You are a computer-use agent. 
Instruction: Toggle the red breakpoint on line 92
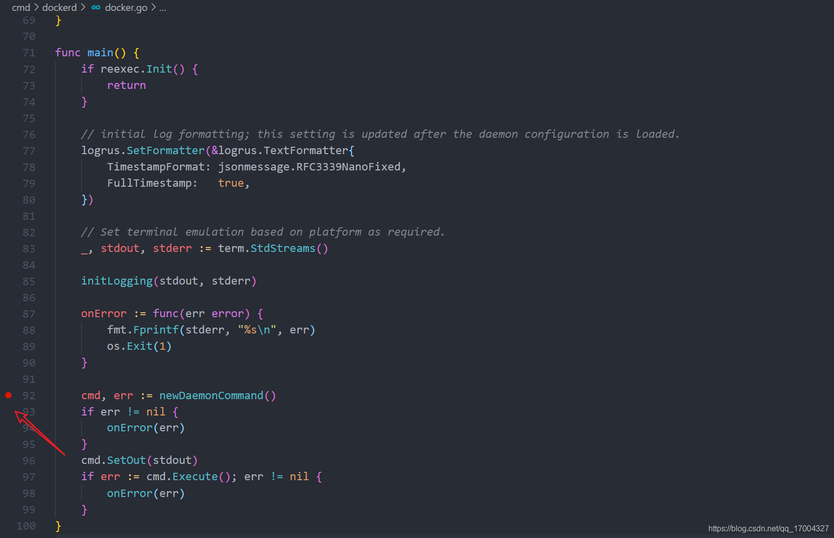[8, 395]
